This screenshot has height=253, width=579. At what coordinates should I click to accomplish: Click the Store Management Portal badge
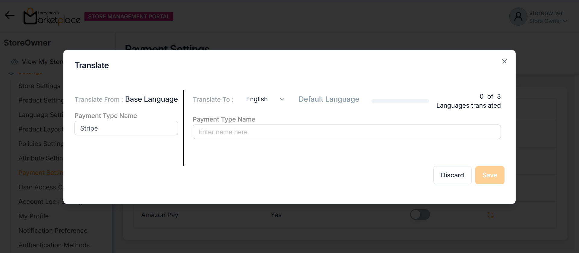coord(129,17)
